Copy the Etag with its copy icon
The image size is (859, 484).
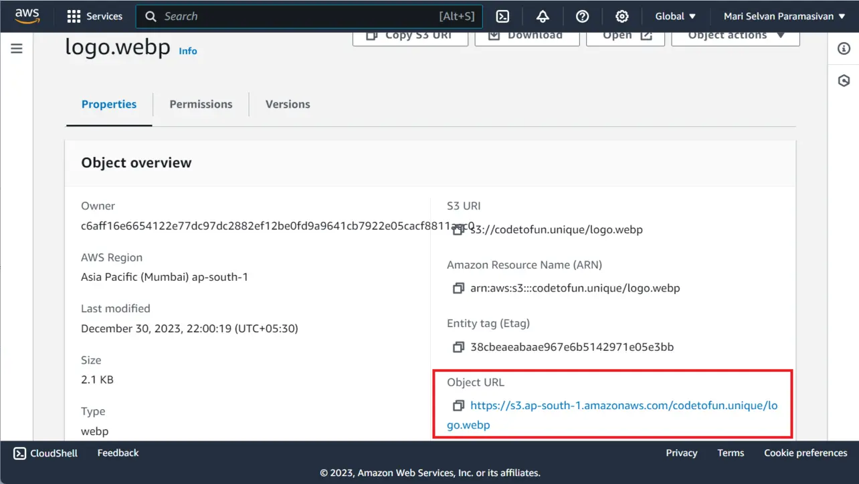[458, 347]
